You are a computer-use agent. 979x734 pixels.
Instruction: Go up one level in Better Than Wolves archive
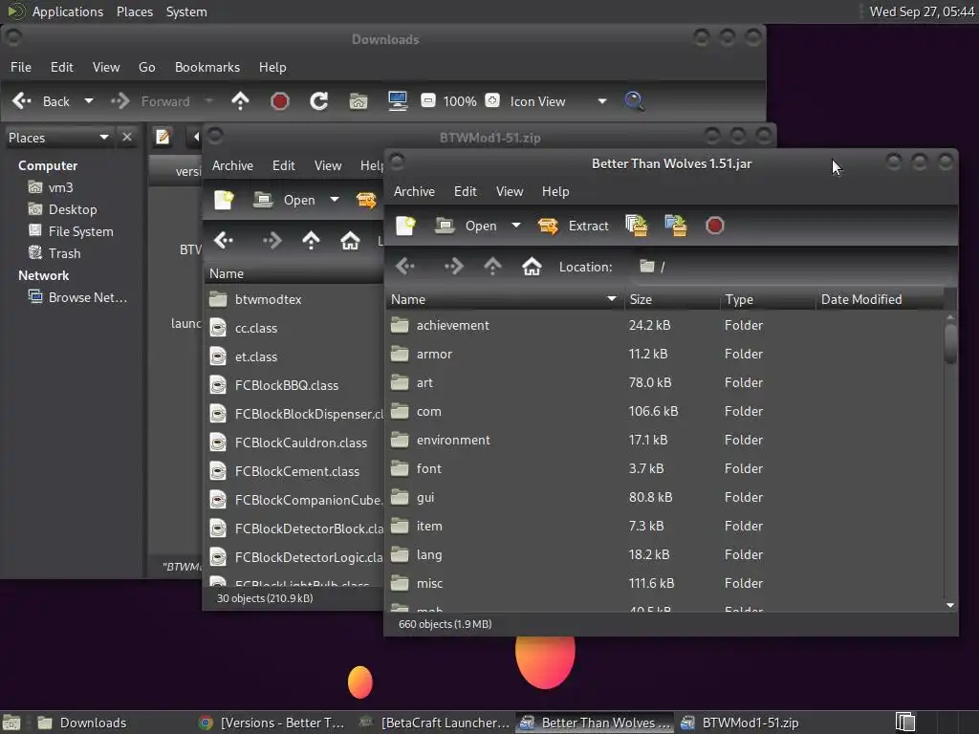pos(492,267)
